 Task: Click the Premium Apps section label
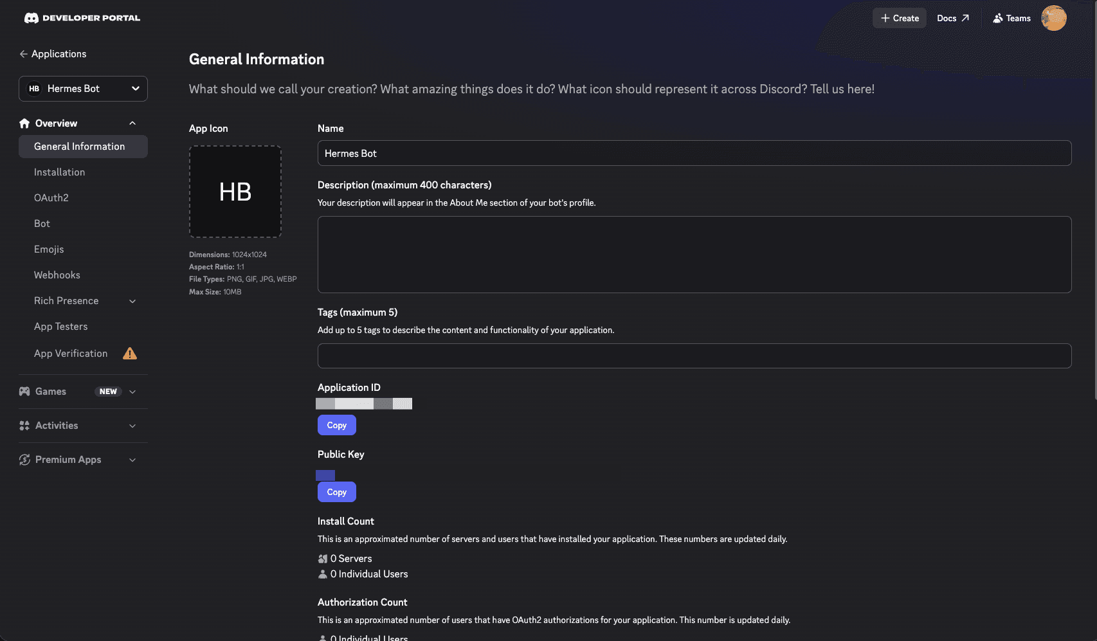click(68, 460)
